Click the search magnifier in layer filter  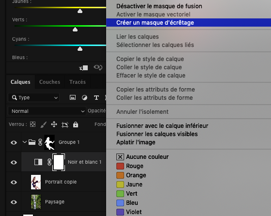pos(15,97)
